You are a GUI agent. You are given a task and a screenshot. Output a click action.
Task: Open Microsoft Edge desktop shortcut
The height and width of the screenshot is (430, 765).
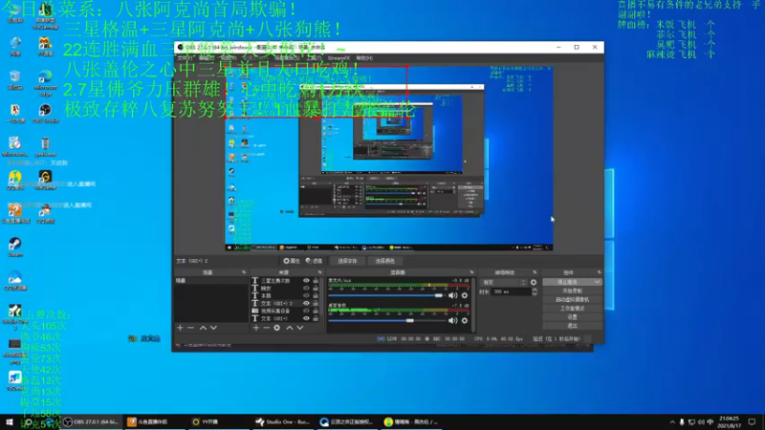point(45,83)
